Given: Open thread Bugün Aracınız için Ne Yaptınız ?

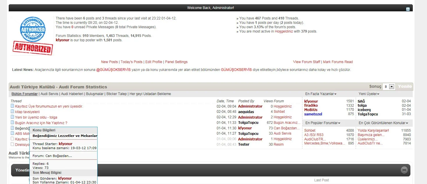Looking at the screenshot, I should click(x=41, y=123).
